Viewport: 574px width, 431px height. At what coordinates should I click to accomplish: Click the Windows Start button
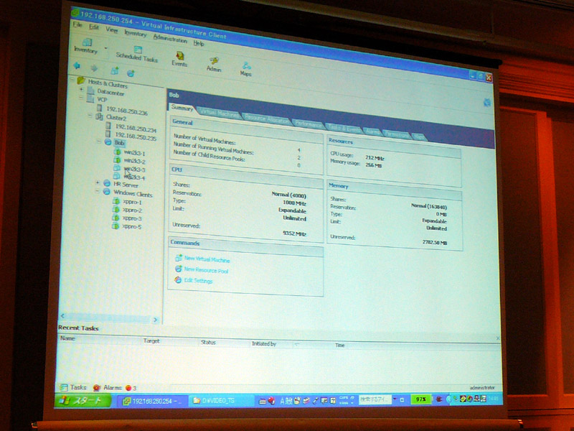point(83,401)
